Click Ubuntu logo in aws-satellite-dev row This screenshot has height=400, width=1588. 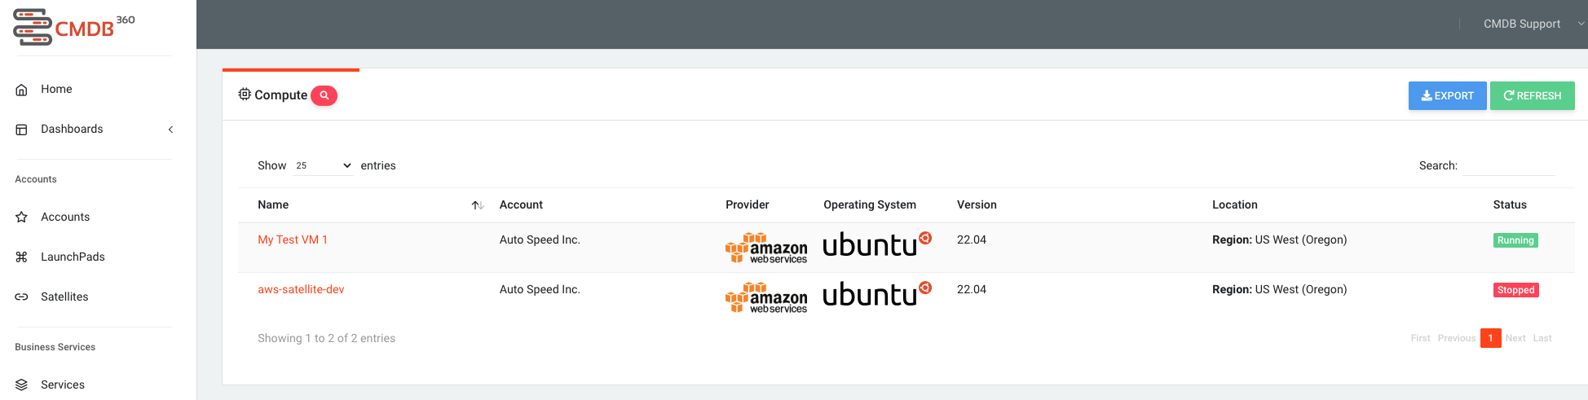pyautogui.click(x=877, y=293)
